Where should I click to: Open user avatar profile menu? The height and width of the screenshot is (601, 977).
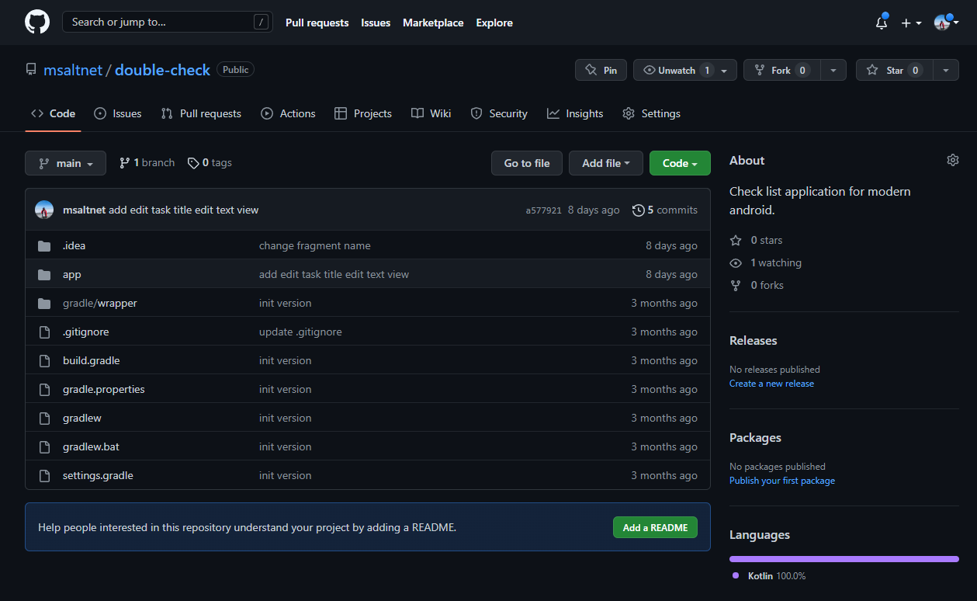946,23
